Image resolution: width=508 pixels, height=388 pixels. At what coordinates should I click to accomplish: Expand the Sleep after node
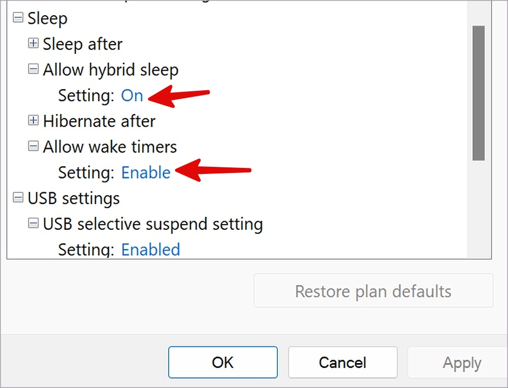[33, 43]
